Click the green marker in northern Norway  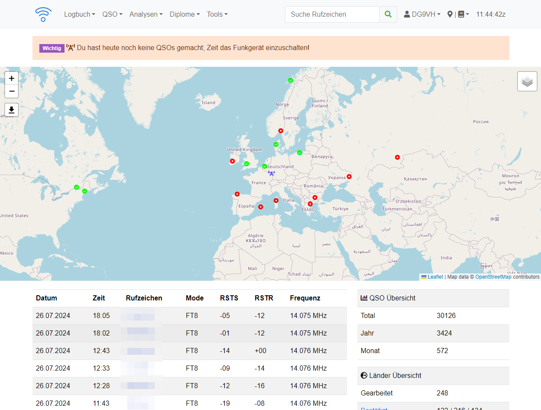click(x=291, y=80)
